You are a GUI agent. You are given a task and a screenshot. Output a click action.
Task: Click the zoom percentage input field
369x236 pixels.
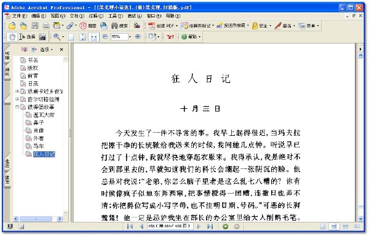(119, 37)
